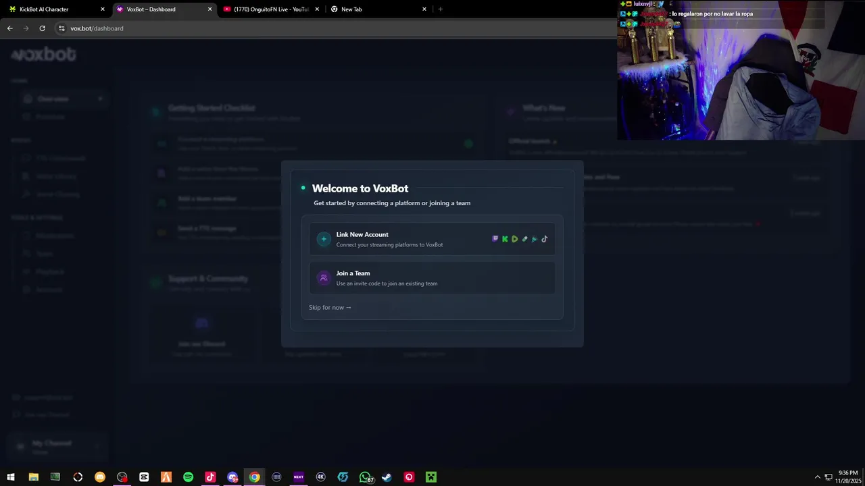This screenshot has height=486, width=865.
Task: Click the TikTok logo in the link card
Action: 545,239
